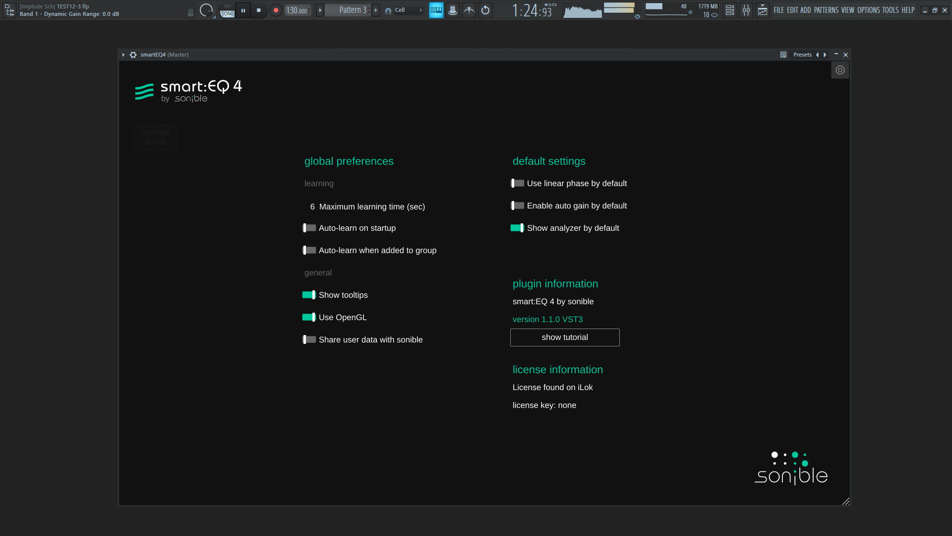Click the wait-for-input icon
952x536 pixels.
click(x=469, y=10)
